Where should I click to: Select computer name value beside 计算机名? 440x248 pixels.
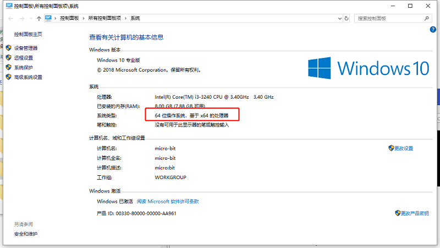(165, 148)
